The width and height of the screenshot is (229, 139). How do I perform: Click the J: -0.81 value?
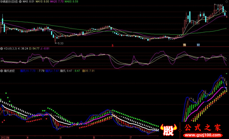(x=45, y=49)
